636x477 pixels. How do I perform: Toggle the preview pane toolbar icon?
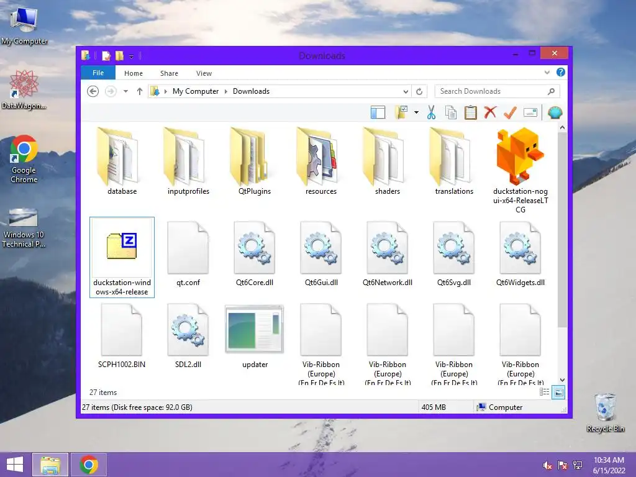378,112
